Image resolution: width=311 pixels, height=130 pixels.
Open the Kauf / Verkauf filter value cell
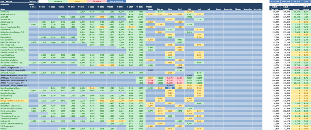coord(33,1)
